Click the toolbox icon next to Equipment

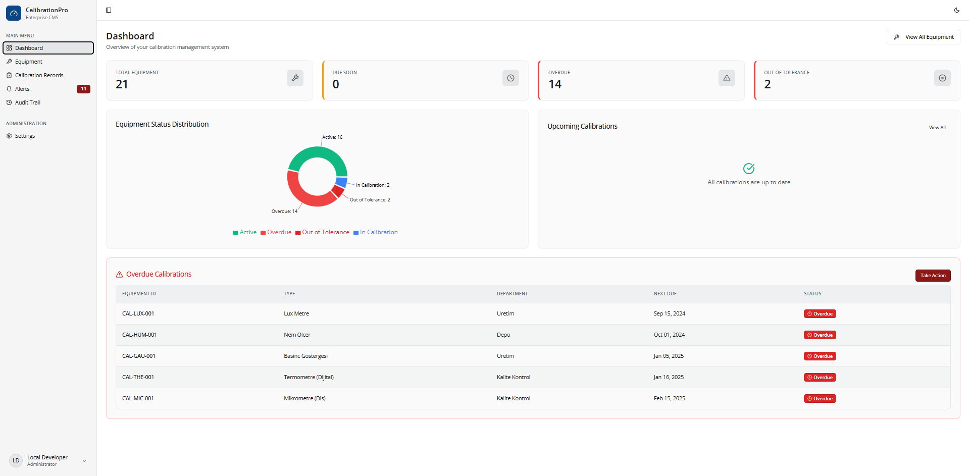(9, 61)
